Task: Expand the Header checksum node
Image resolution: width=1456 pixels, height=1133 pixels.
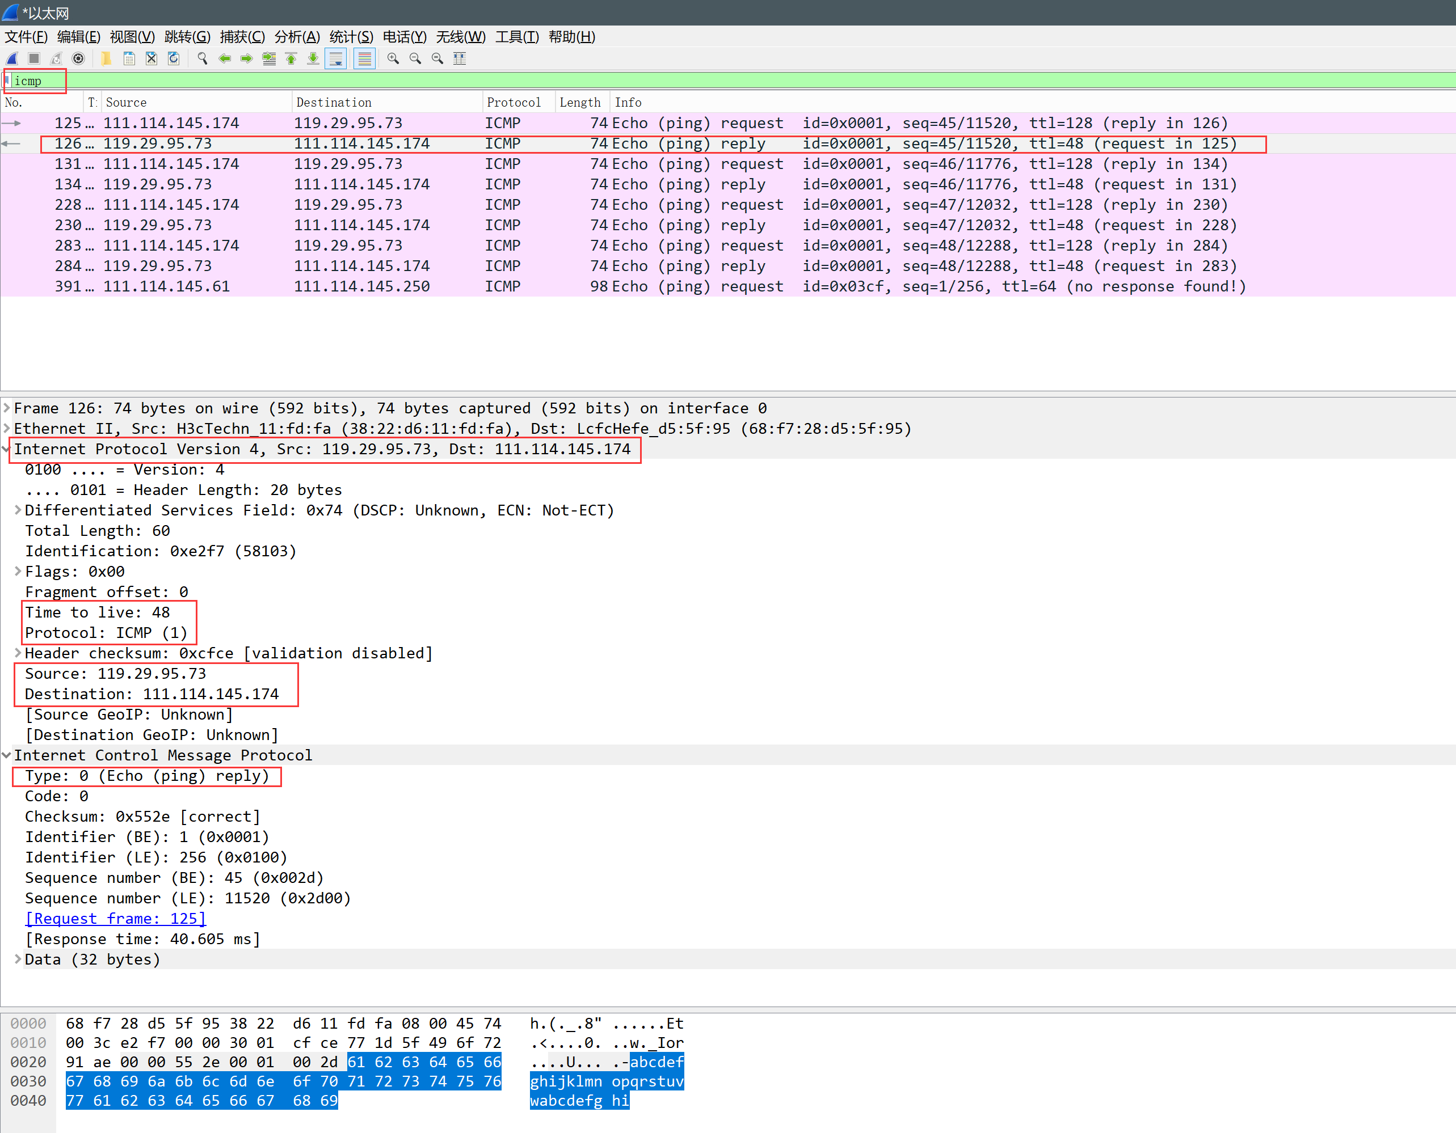Action: tap(18, 653)
